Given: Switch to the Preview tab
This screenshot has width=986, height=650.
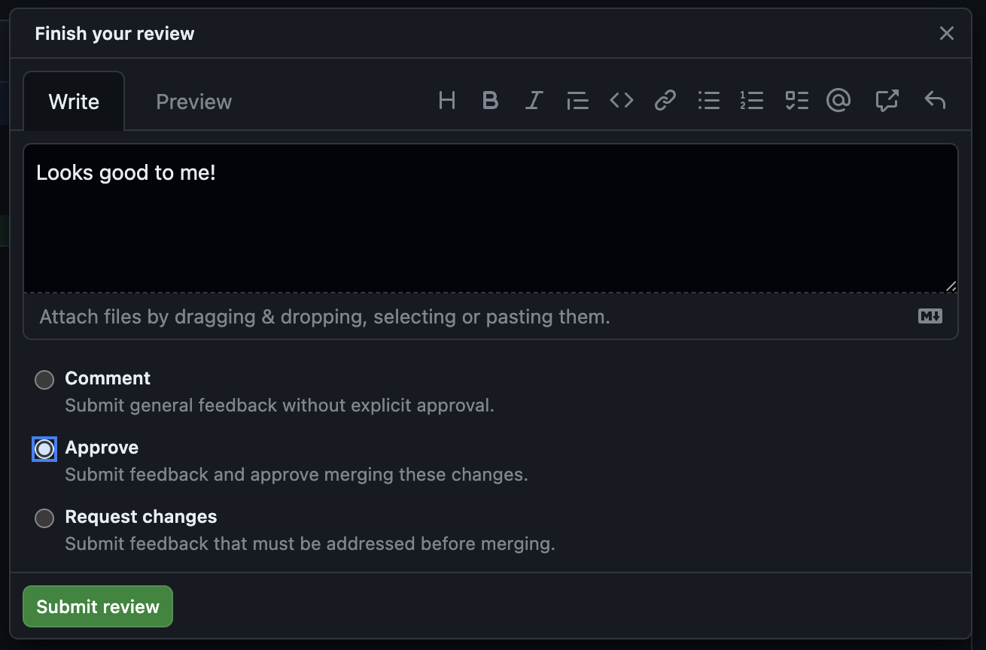Looking at the screenshot, I should (x=193, y=101).
